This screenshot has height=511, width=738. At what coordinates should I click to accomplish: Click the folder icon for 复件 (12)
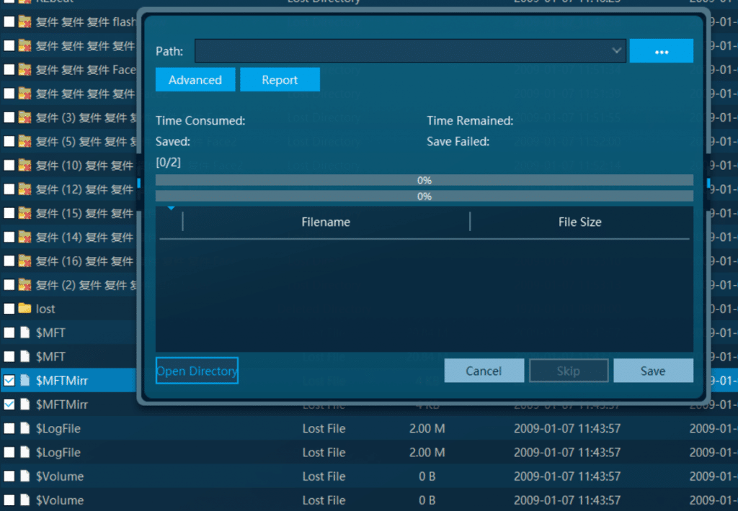[25, 189]
